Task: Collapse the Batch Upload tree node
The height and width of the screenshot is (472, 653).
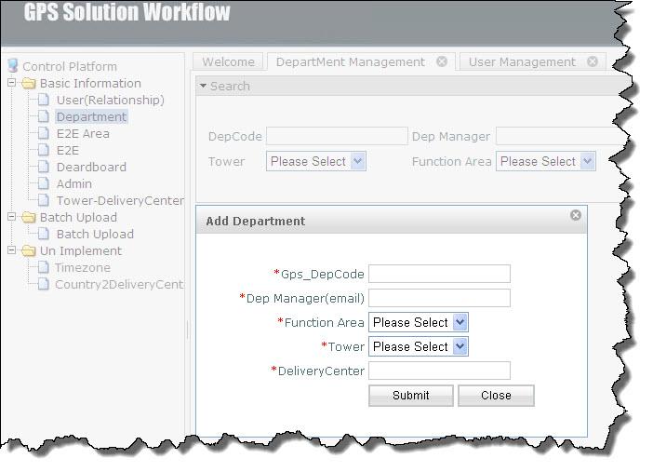Action: (x=12, y=216)
